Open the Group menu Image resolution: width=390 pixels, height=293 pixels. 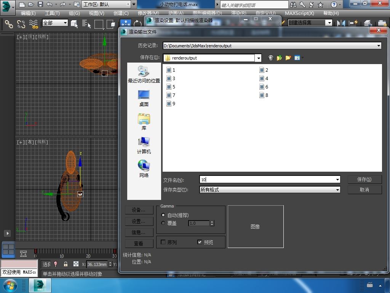coord(74,13)
